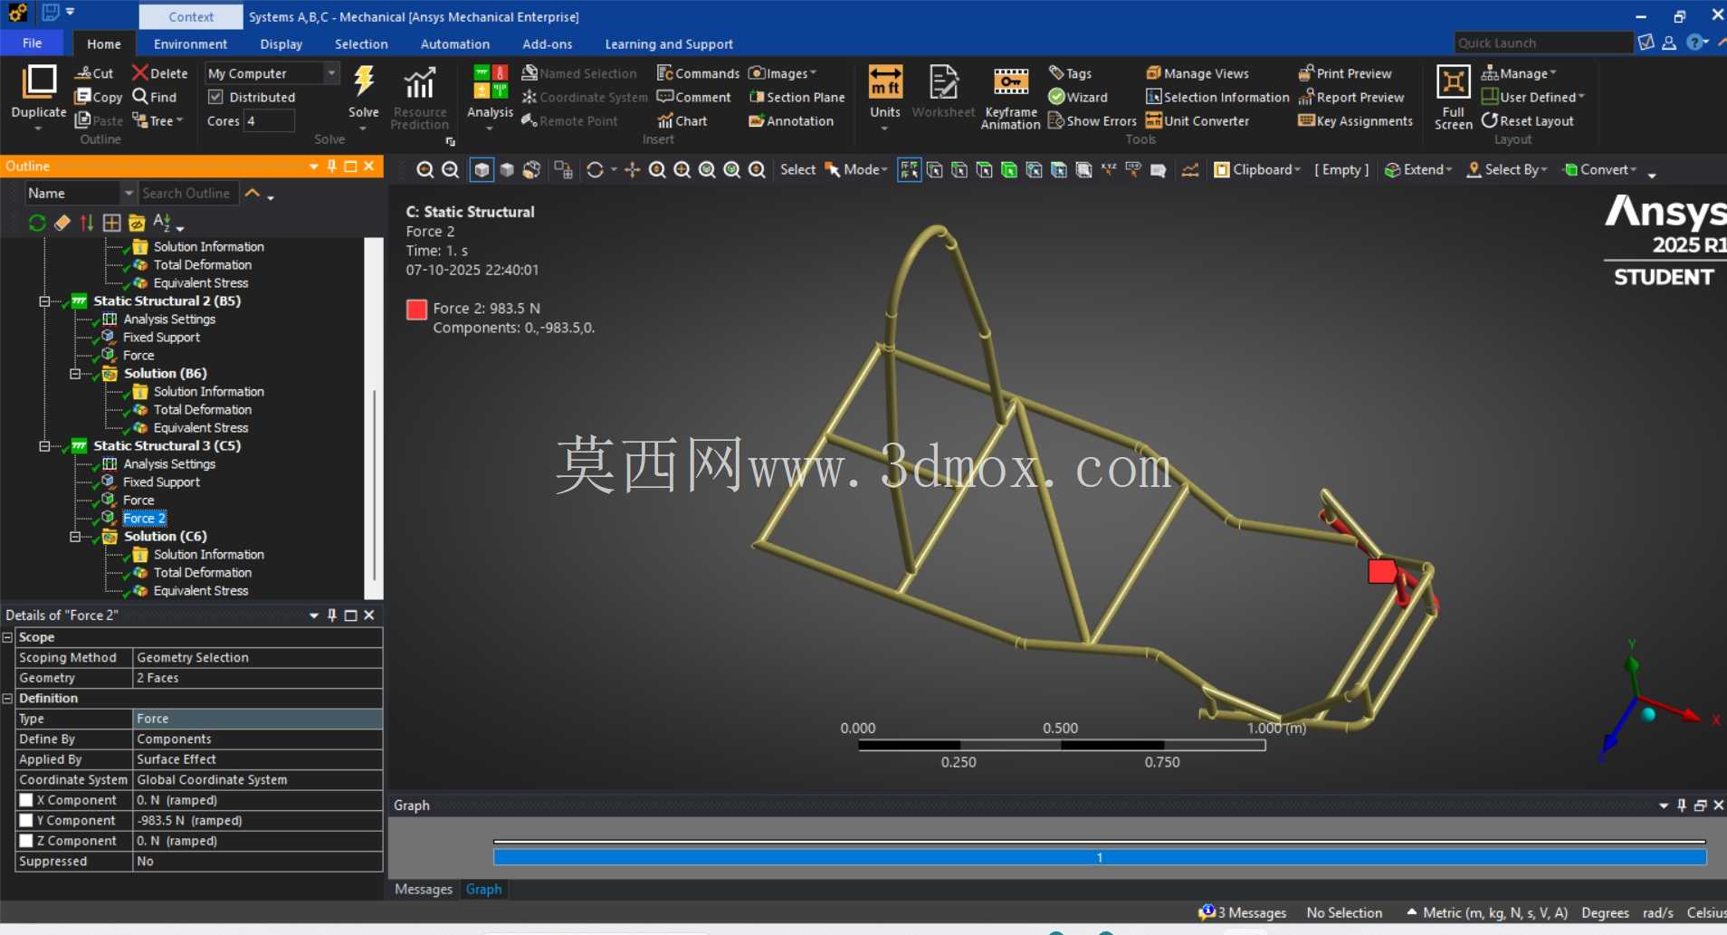Collapse the Solution (C6) node

[75, 537]
